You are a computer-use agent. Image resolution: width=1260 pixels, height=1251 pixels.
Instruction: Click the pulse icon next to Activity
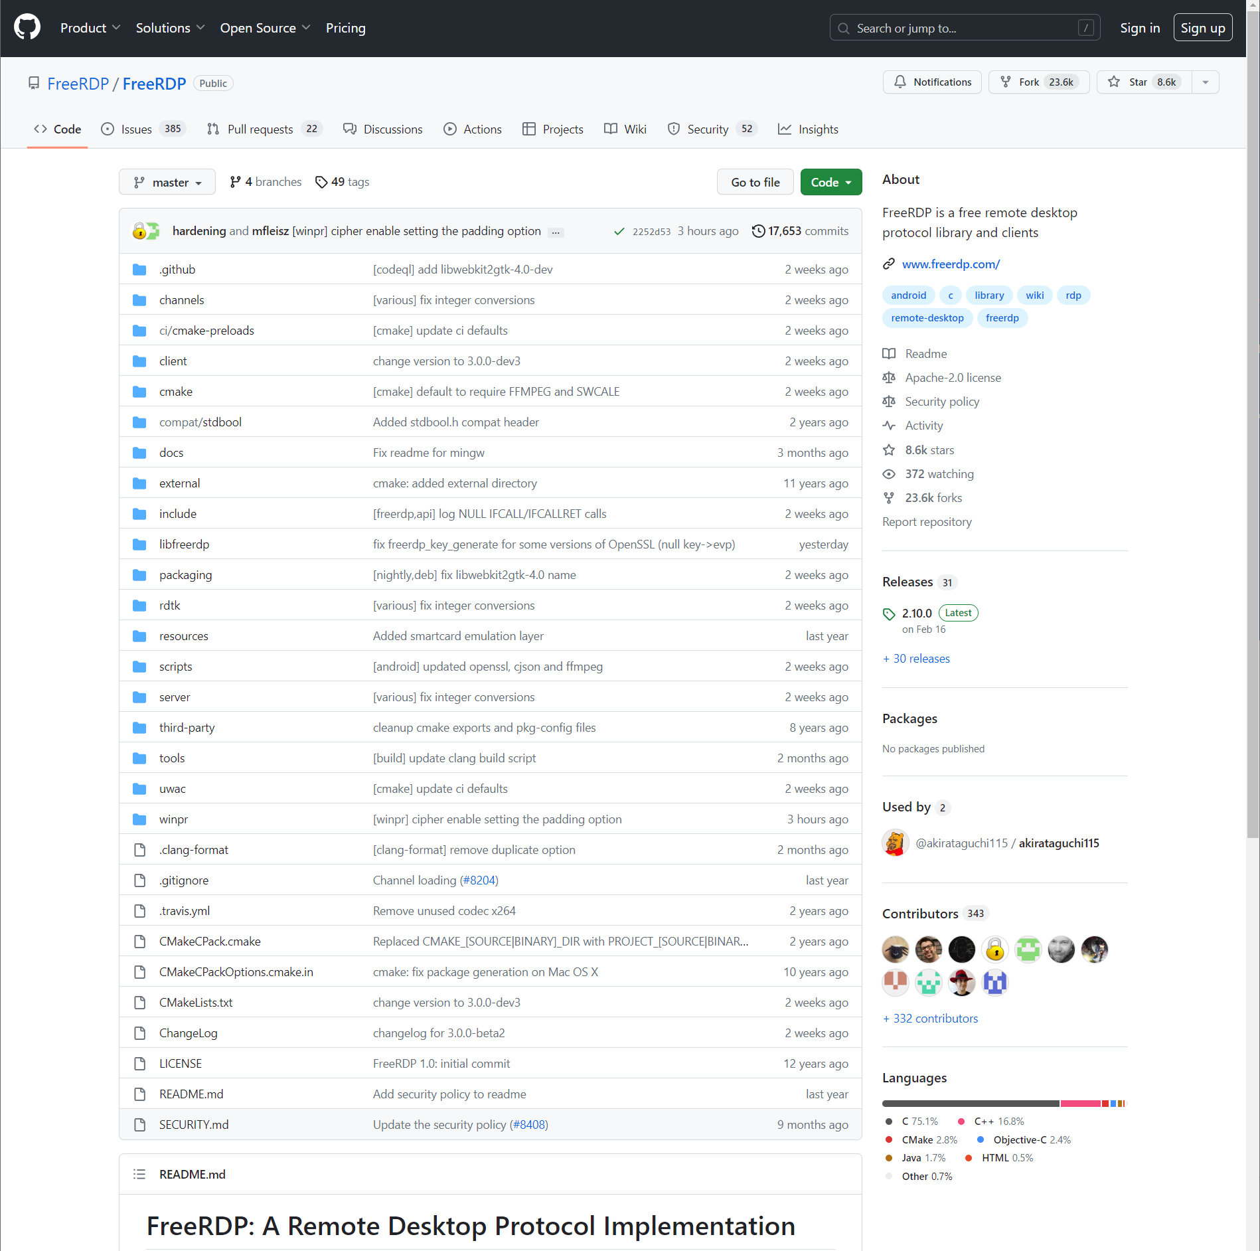point(889,426)
